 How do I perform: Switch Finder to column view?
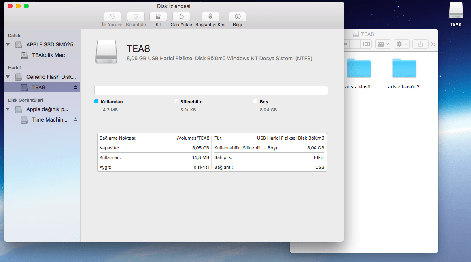click(x=355, y=44)
